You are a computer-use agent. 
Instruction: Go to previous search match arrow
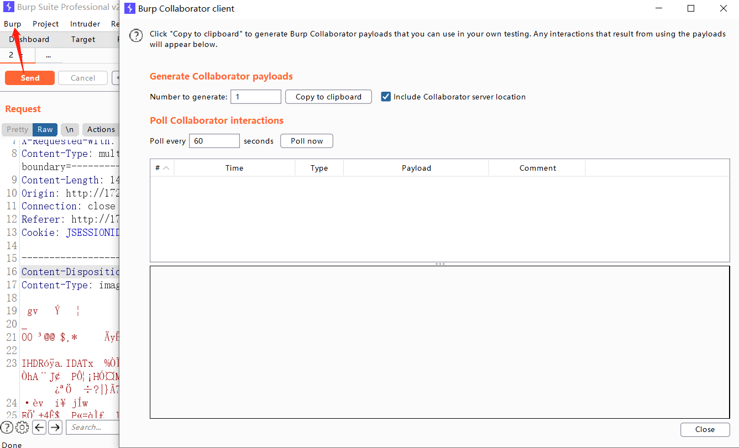click(x=39, y=427)
